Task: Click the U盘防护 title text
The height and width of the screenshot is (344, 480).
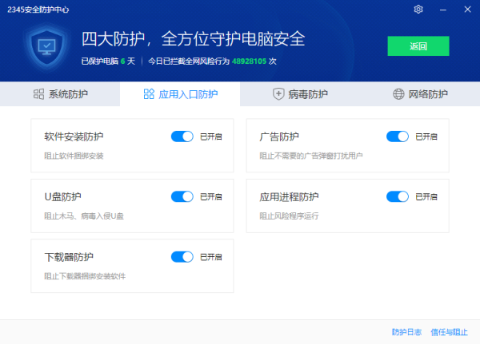Action: point(62,197)
